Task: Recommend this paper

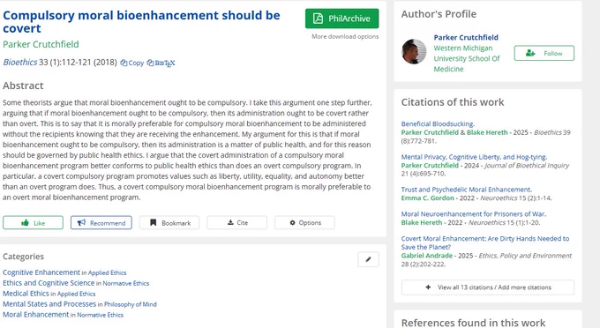Action: pos(101,222)
